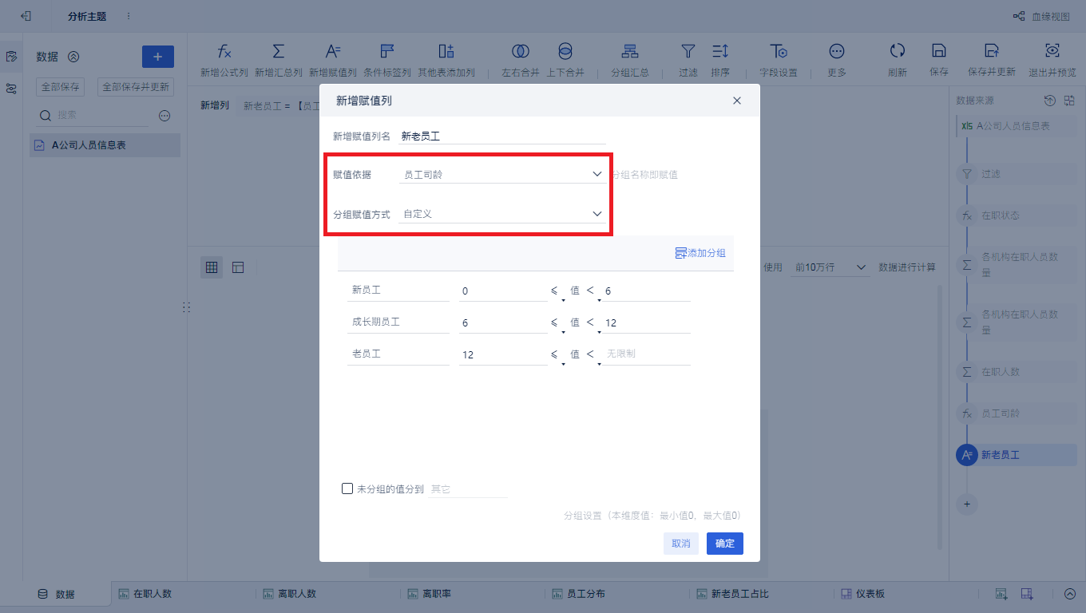Tick the 未分组的值分到 checkbox
Image resolution: width=1086 pixels, height=613 pixels.
coord(347,488)
